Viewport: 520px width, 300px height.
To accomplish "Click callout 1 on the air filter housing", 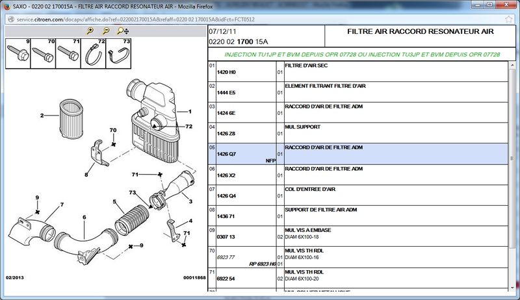I will pos(190,112).
